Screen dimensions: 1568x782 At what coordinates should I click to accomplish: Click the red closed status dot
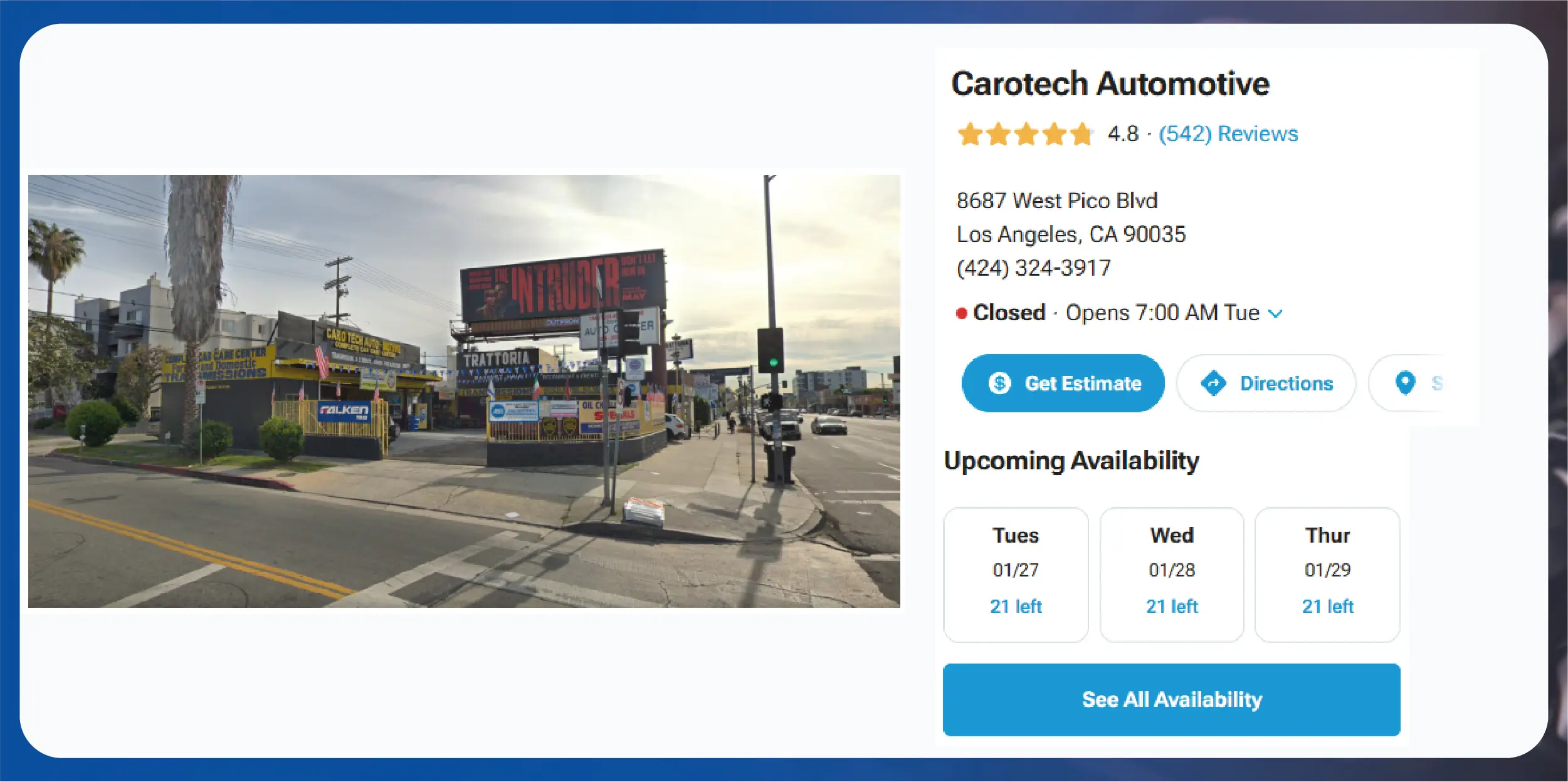(961, 313)
